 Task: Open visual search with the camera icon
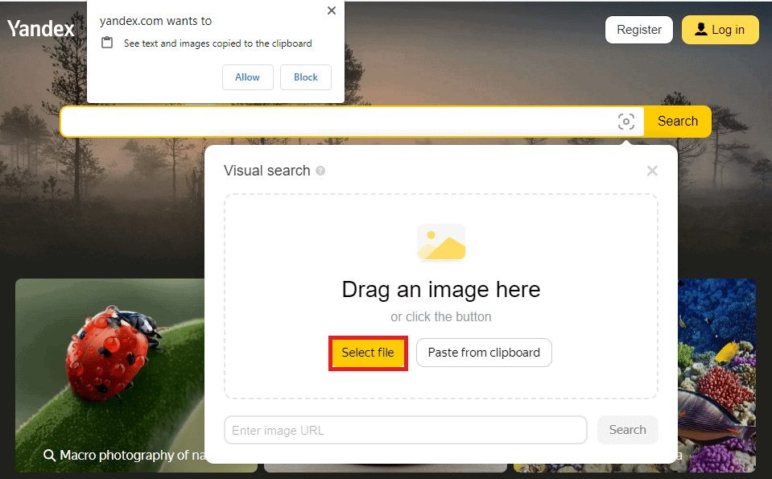click(626, 121)
